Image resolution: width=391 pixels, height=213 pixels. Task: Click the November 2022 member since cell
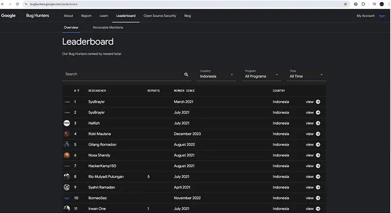[x=187, y=198]
